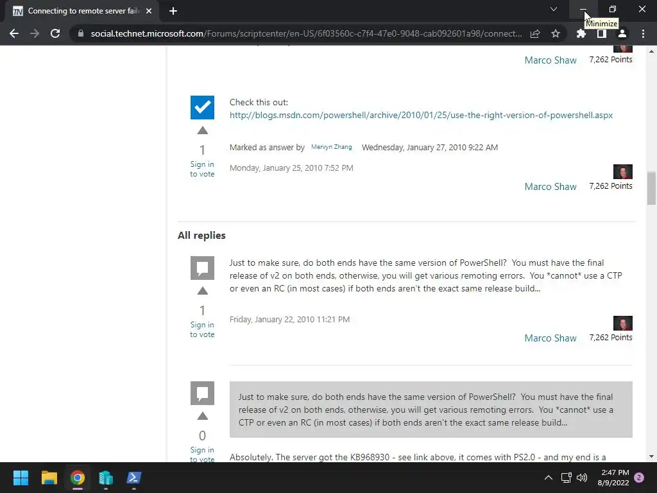Click '7,262 Points' on January 25 post
The width and height of the screenshot is (657, 493).
coord(611,186)
